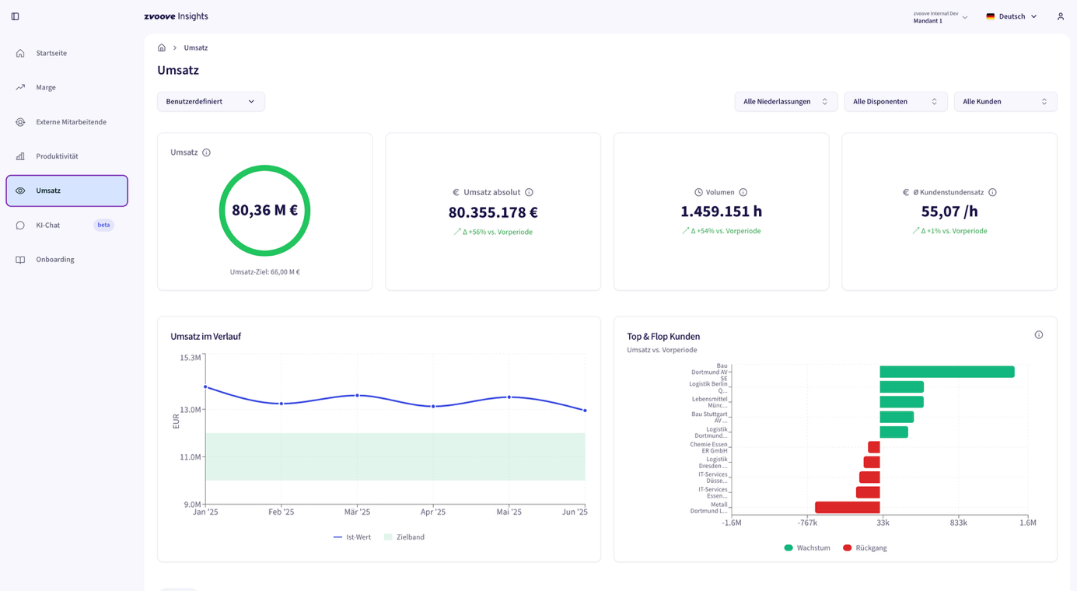Screen dimensions: 1077x591
Task: Click the Volumen info icon
Action: tap(743, 193)
